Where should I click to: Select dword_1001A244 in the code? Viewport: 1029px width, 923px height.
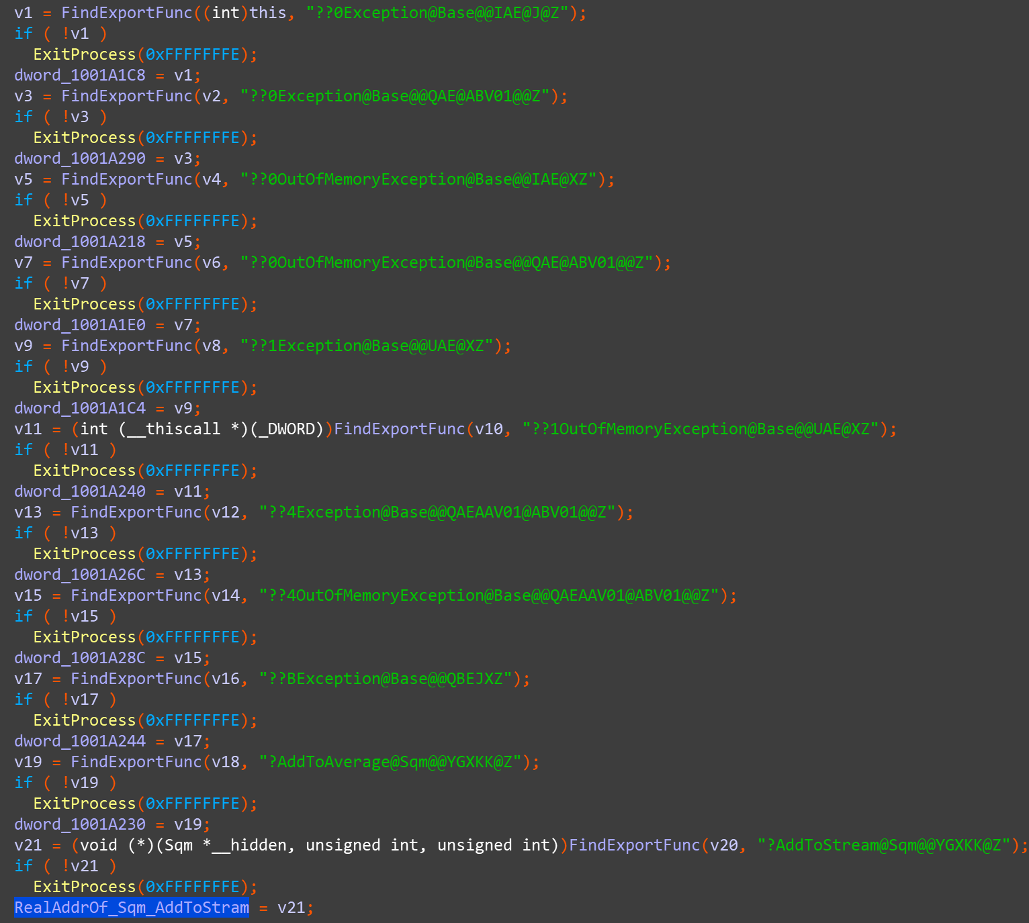pos(79,741)
